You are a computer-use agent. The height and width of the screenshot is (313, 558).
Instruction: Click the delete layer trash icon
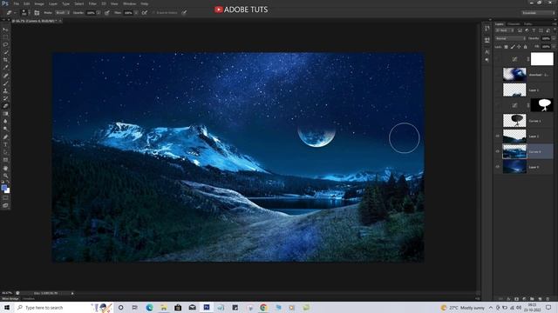click(x=548, y=299)
